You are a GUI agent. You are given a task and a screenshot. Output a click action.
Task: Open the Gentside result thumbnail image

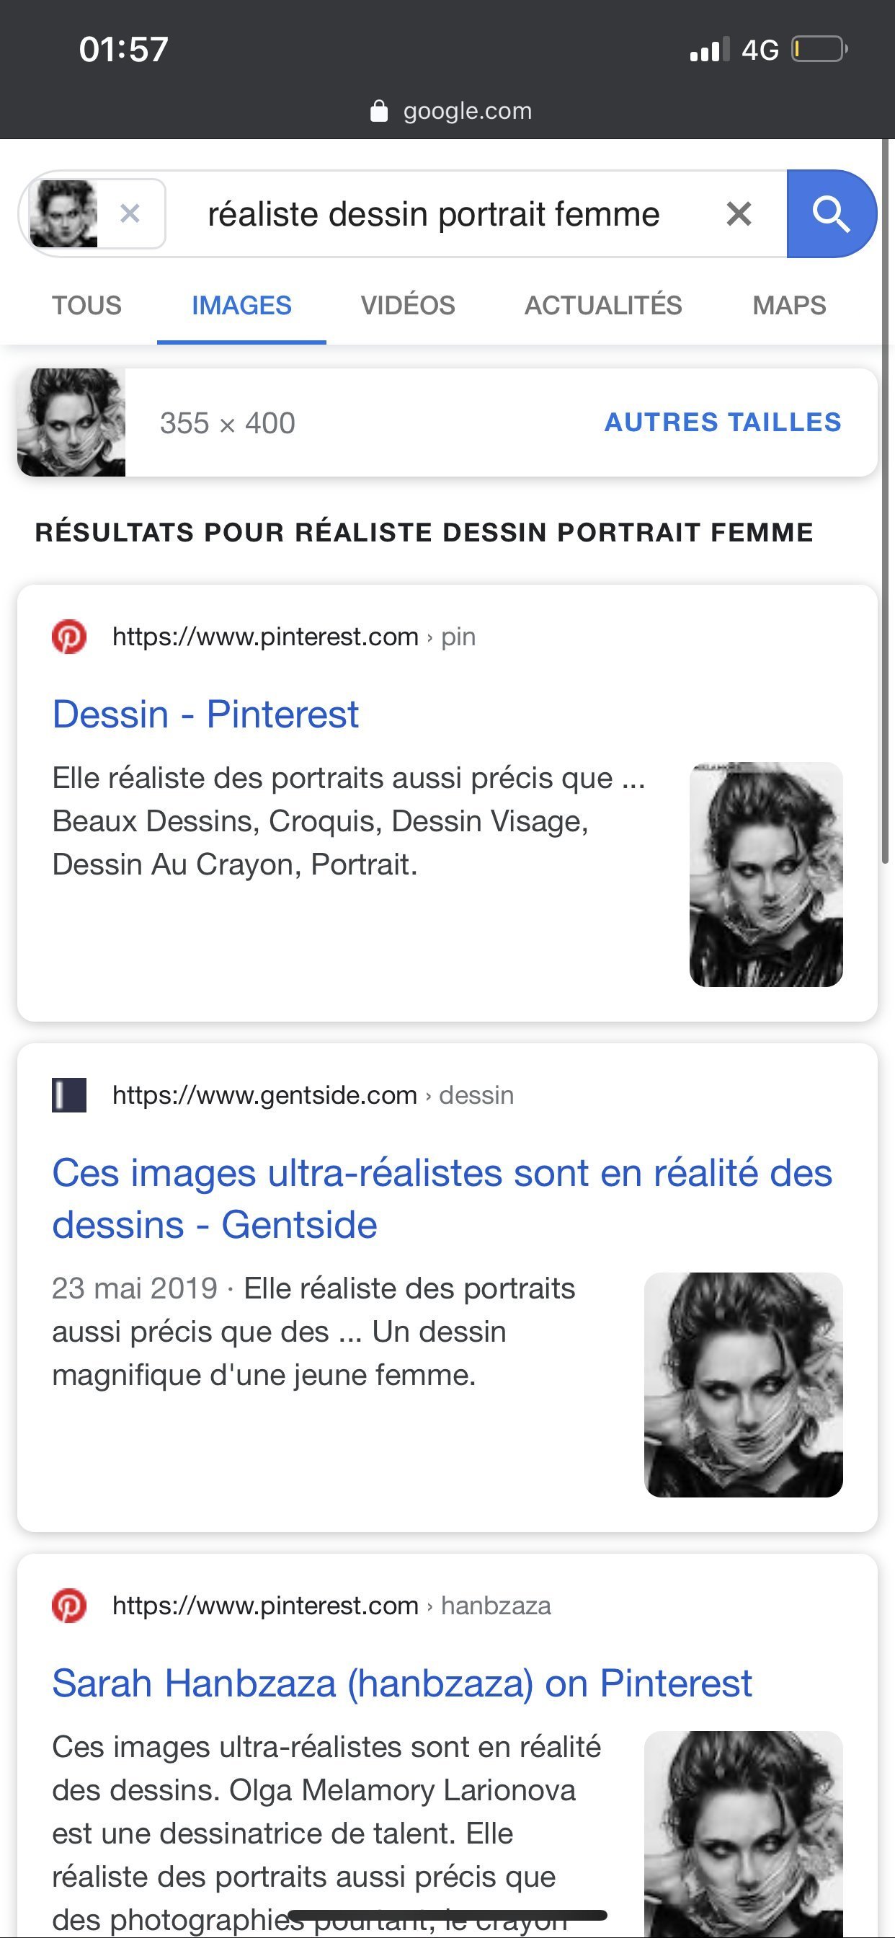click(x=743, y=1384)
